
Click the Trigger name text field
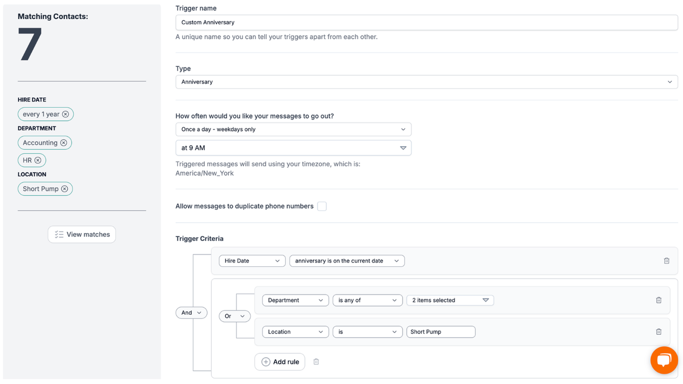pos(426,22)
